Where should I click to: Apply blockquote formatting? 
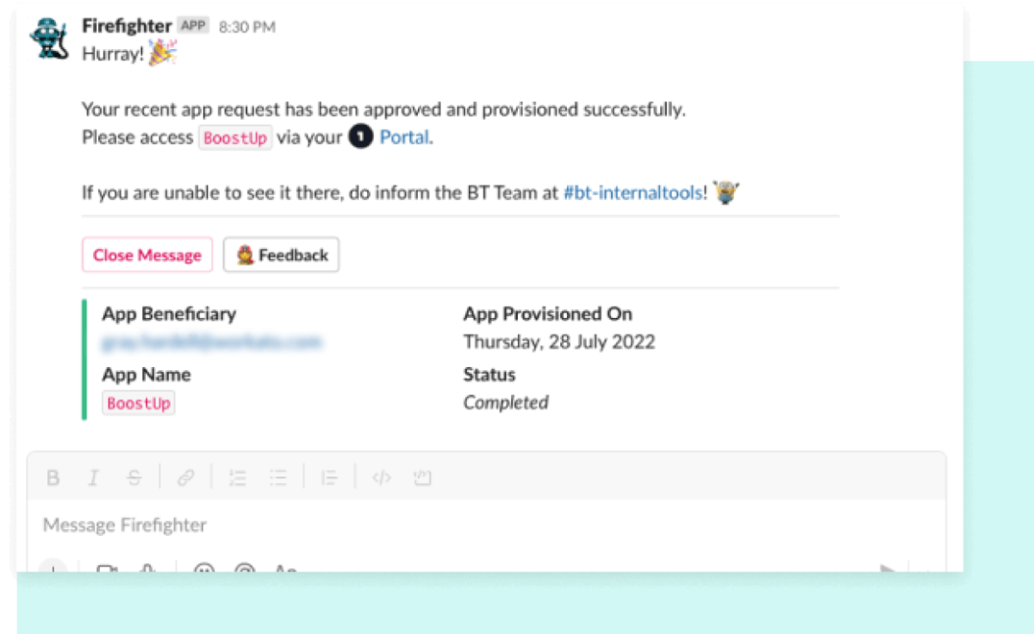tap(330, 477)
